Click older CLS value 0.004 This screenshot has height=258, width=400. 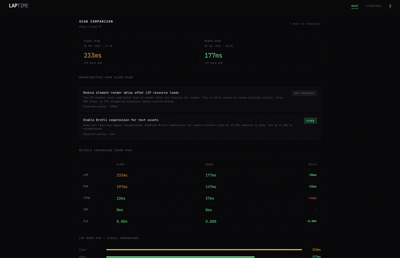122,222
